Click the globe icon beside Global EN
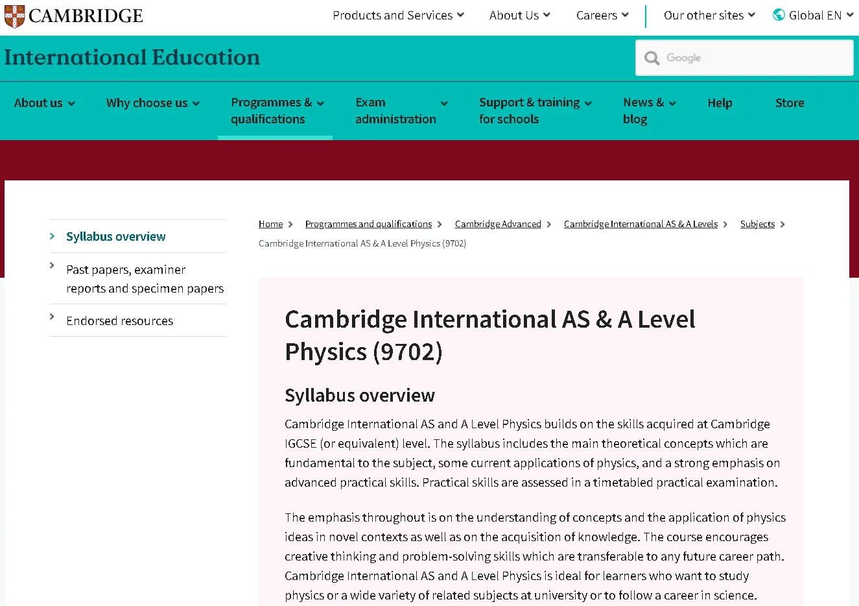This screenshot has height=606, width=859. 778,14
